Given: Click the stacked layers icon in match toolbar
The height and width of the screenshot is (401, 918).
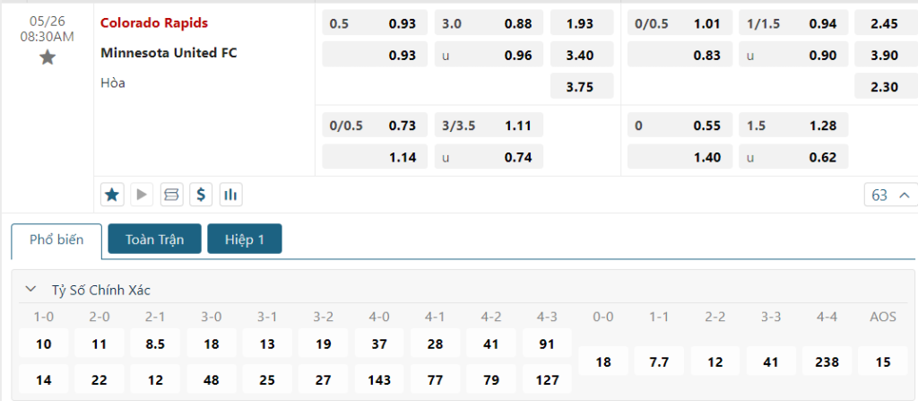Looking at the screenshot, I should pyautogui.click(x=171, y=194).
